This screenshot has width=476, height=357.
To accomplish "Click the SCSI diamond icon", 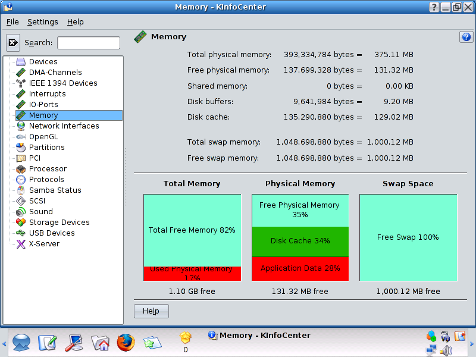I will 21,201.
